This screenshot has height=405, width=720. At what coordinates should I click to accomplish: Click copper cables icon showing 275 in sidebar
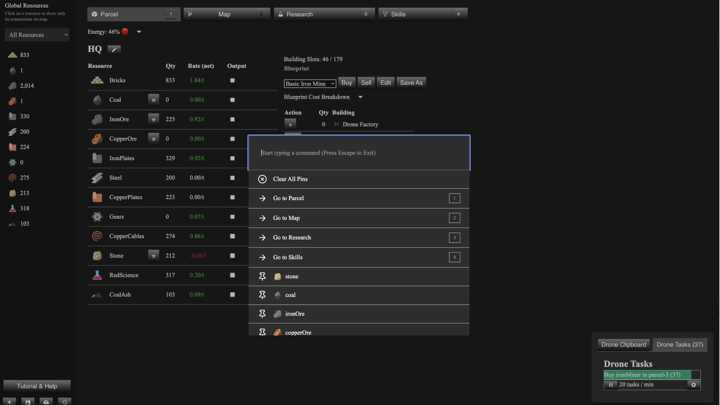click(x=12, y=178)
